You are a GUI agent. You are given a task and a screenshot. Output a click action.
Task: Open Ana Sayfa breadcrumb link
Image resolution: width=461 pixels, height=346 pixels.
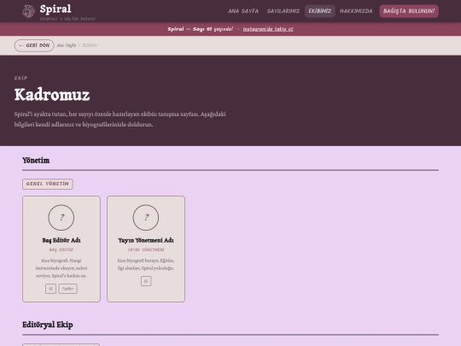[67, 45]
